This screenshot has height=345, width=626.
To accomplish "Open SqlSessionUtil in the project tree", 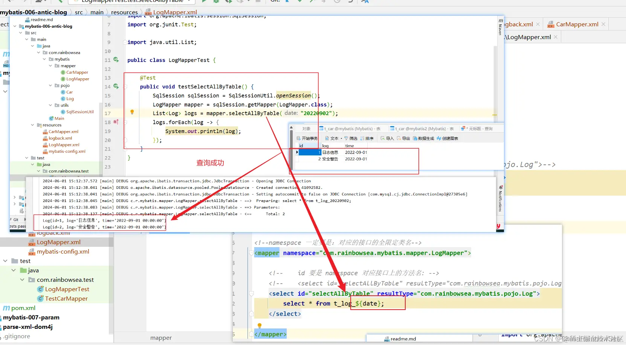I will click(x=77, y=112).
